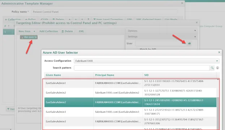Click into the Search pattern field
The image size is (225, 130).
tap(142, 68)
